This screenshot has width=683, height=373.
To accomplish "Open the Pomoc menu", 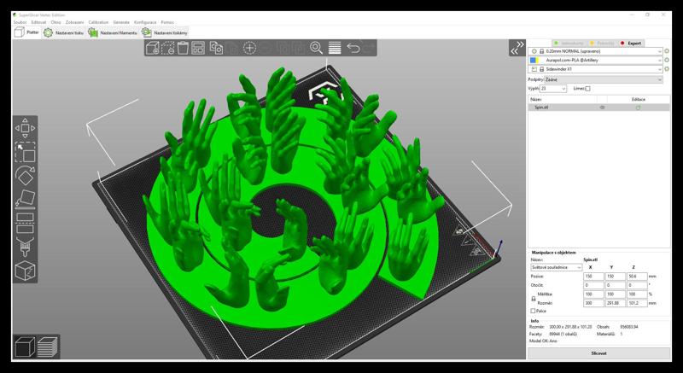I will coord(167,22).
